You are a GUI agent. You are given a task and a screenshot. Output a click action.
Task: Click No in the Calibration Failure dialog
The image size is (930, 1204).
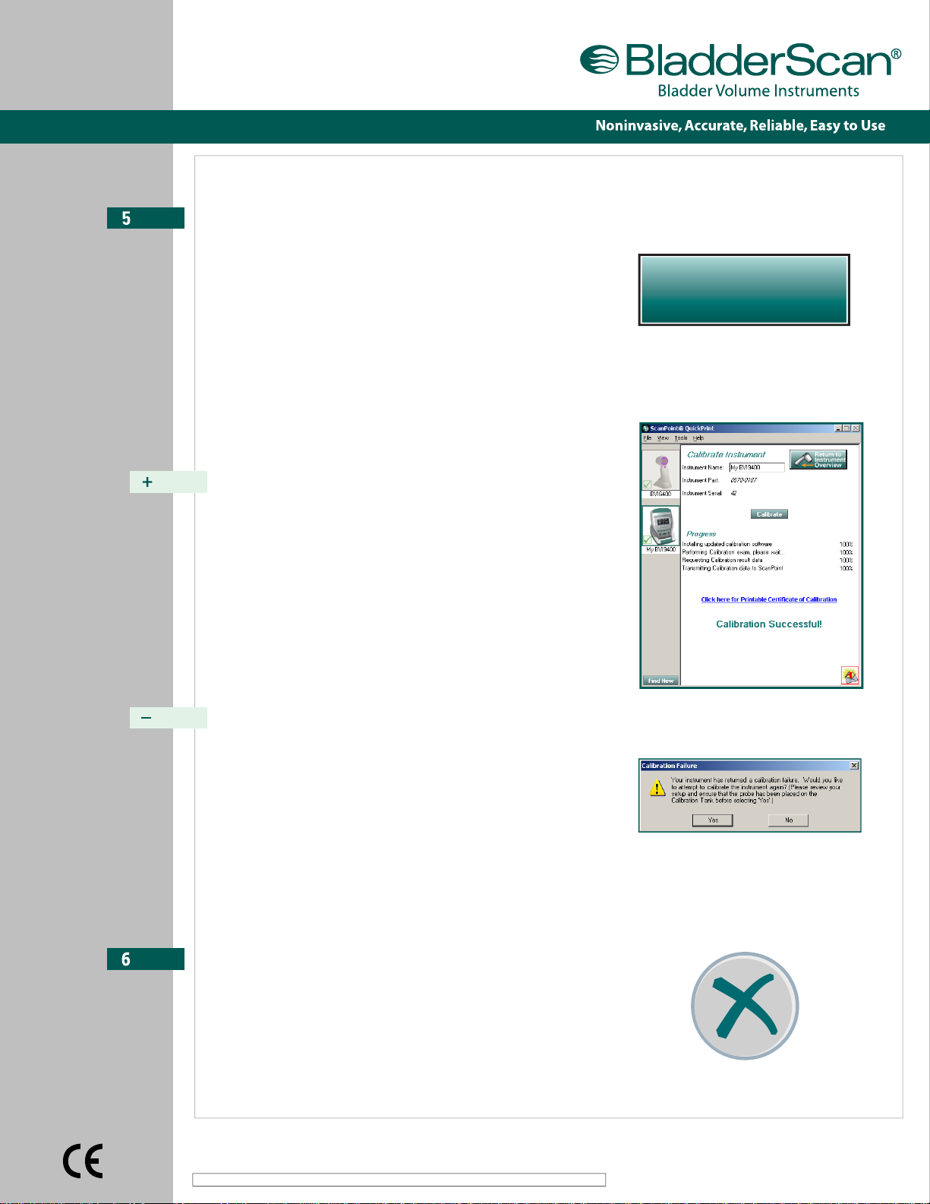pos(788,820)
